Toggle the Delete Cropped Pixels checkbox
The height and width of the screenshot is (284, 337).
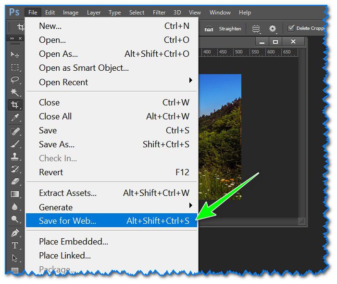coord(291,28)
